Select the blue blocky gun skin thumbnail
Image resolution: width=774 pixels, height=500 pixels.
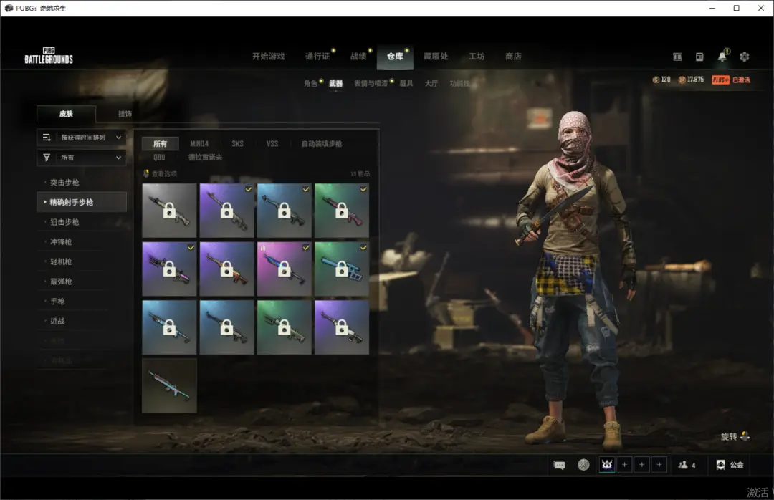click(342, 269)
